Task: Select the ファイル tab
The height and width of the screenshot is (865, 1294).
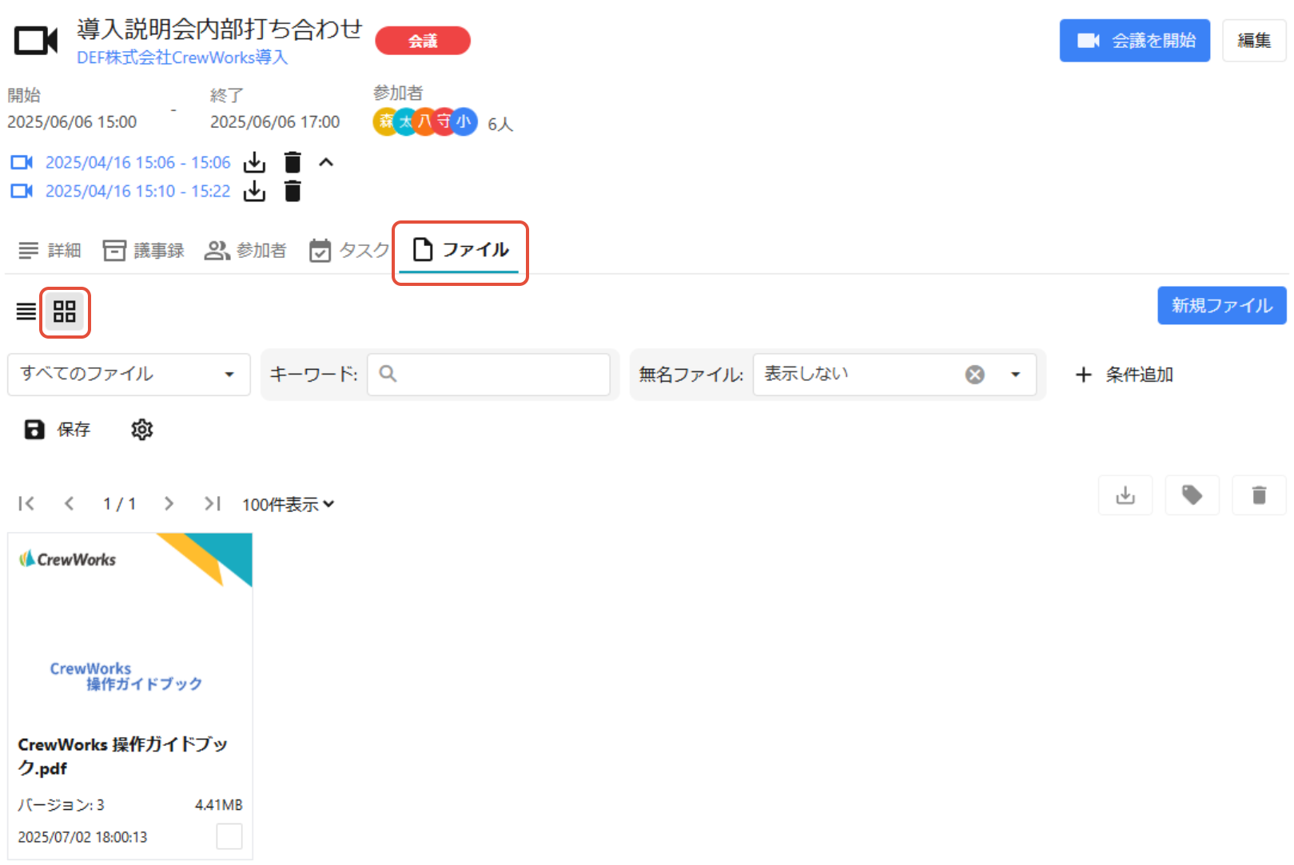Action: pyautogui.click(x=460, y=250)
